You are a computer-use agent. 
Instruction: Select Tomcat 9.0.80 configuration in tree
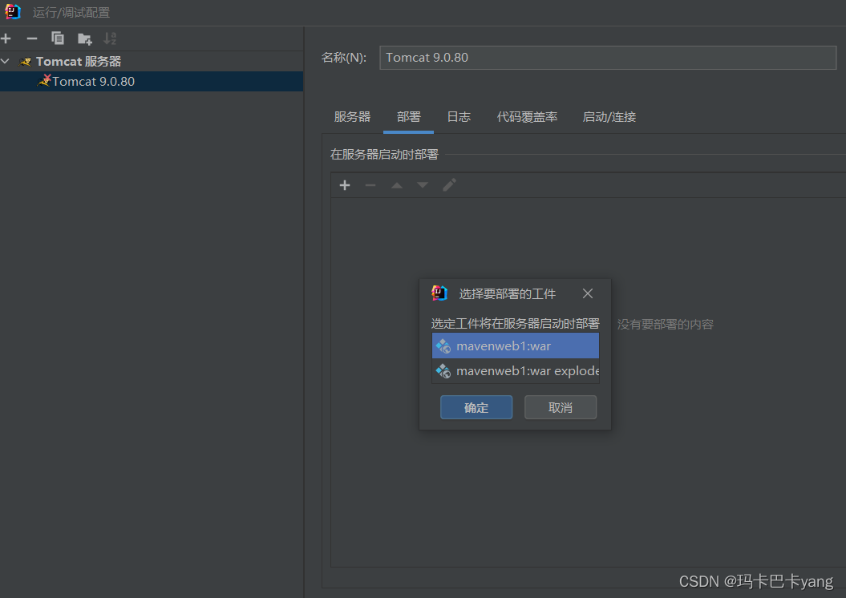pyautogui.click(x=152, y=82)
